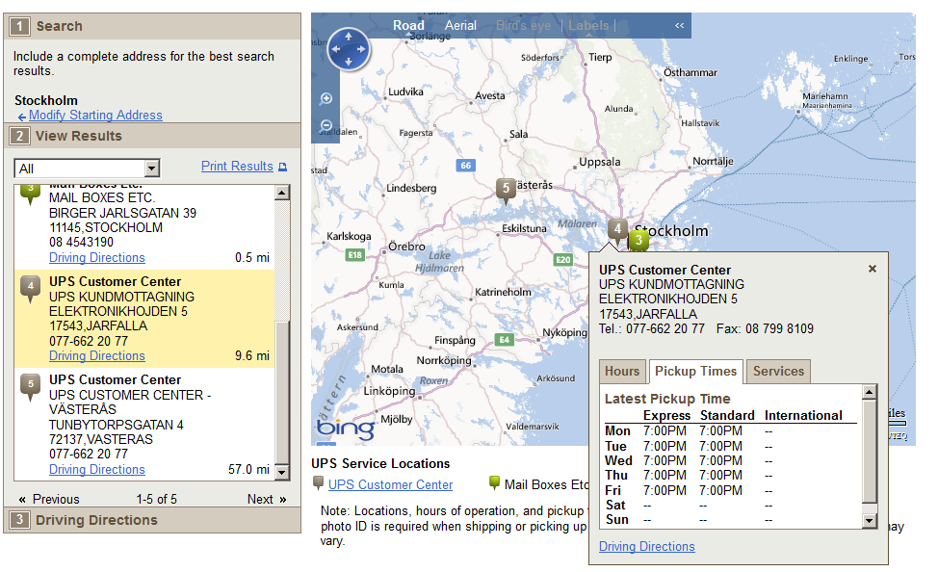Screen dimensions: 938x572
Task: Click the 9.6 mi distance value
Action: click(252, 356)
